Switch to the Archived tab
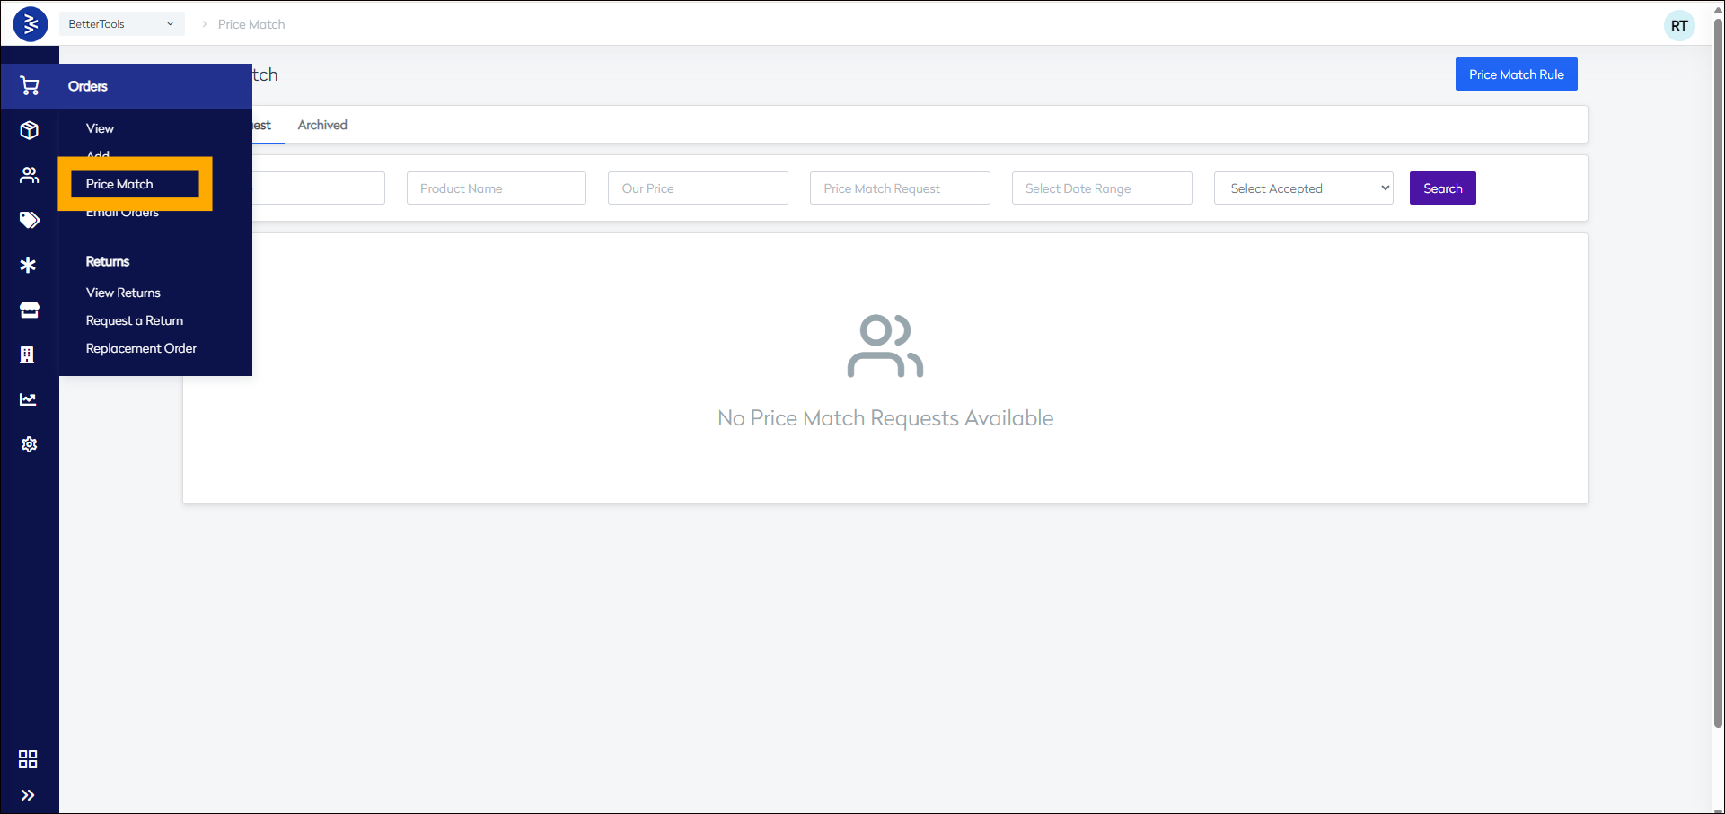Viewport: 1725px width, 814px height. coord(322,125)
